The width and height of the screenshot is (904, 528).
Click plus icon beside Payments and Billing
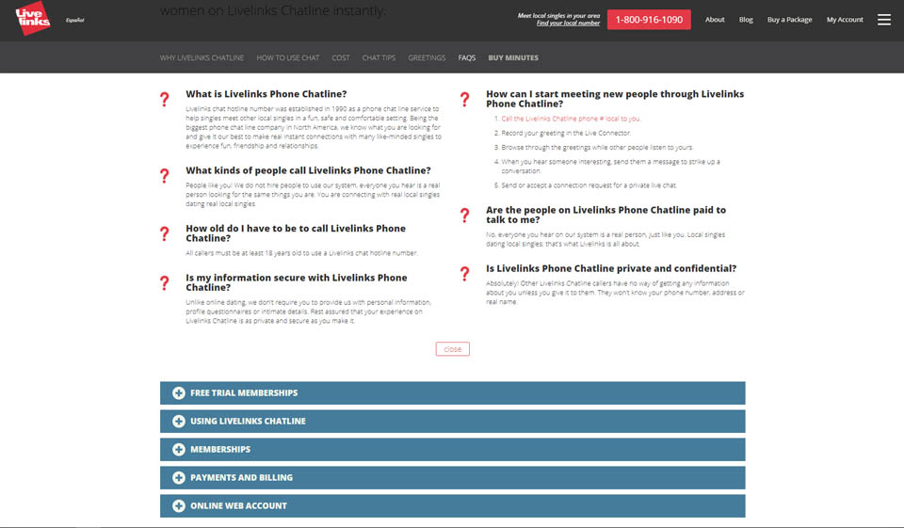tap(179, 478)
